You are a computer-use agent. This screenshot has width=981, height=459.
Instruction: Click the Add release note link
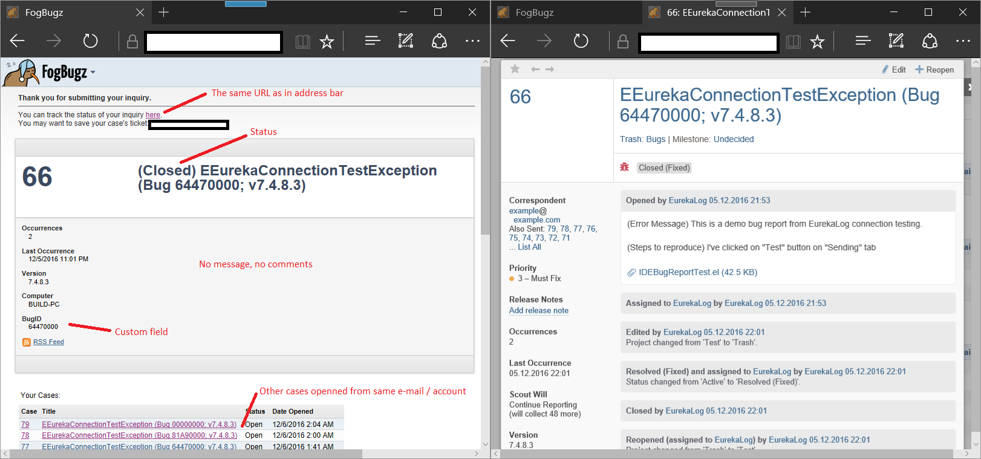pos(538,310)
